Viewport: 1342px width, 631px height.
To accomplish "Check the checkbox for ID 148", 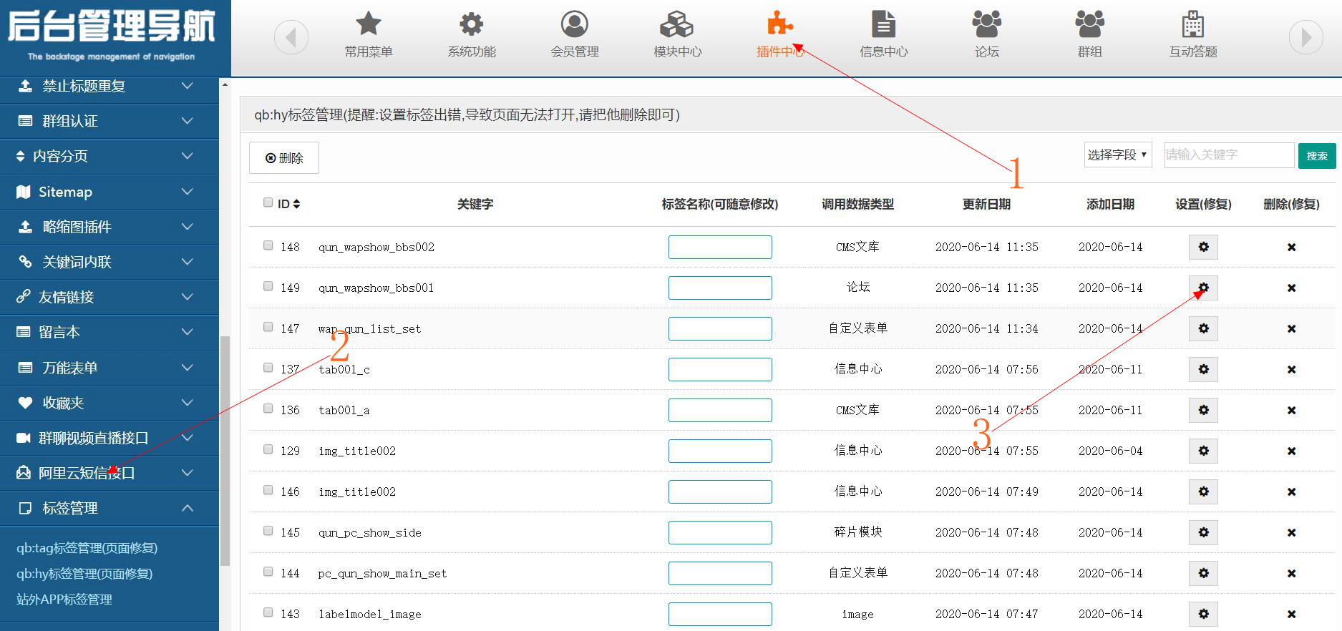I will pyautogui.click(x=268, y=245).
